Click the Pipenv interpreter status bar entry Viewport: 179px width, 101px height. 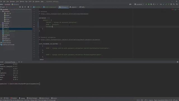(163, 100)
